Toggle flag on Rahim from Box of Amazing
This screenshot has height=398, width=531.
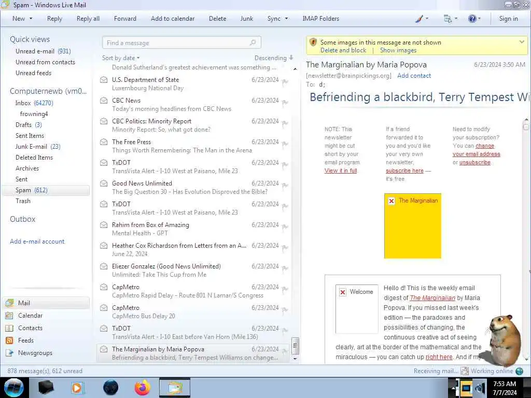tap(285, 227)
